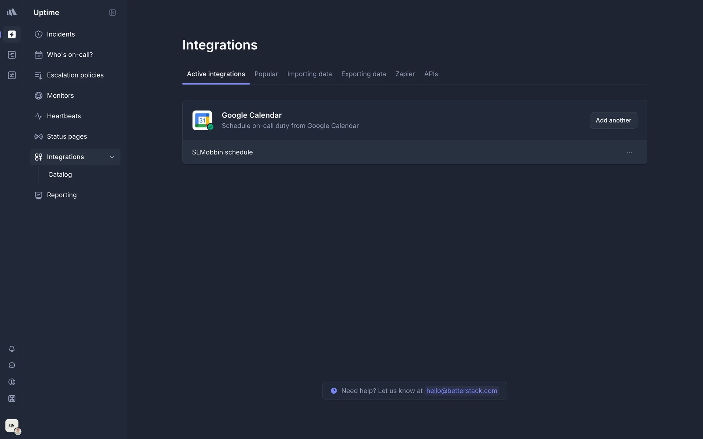
Task: Open notifications bell icon
Action: [x=12, y=349]
